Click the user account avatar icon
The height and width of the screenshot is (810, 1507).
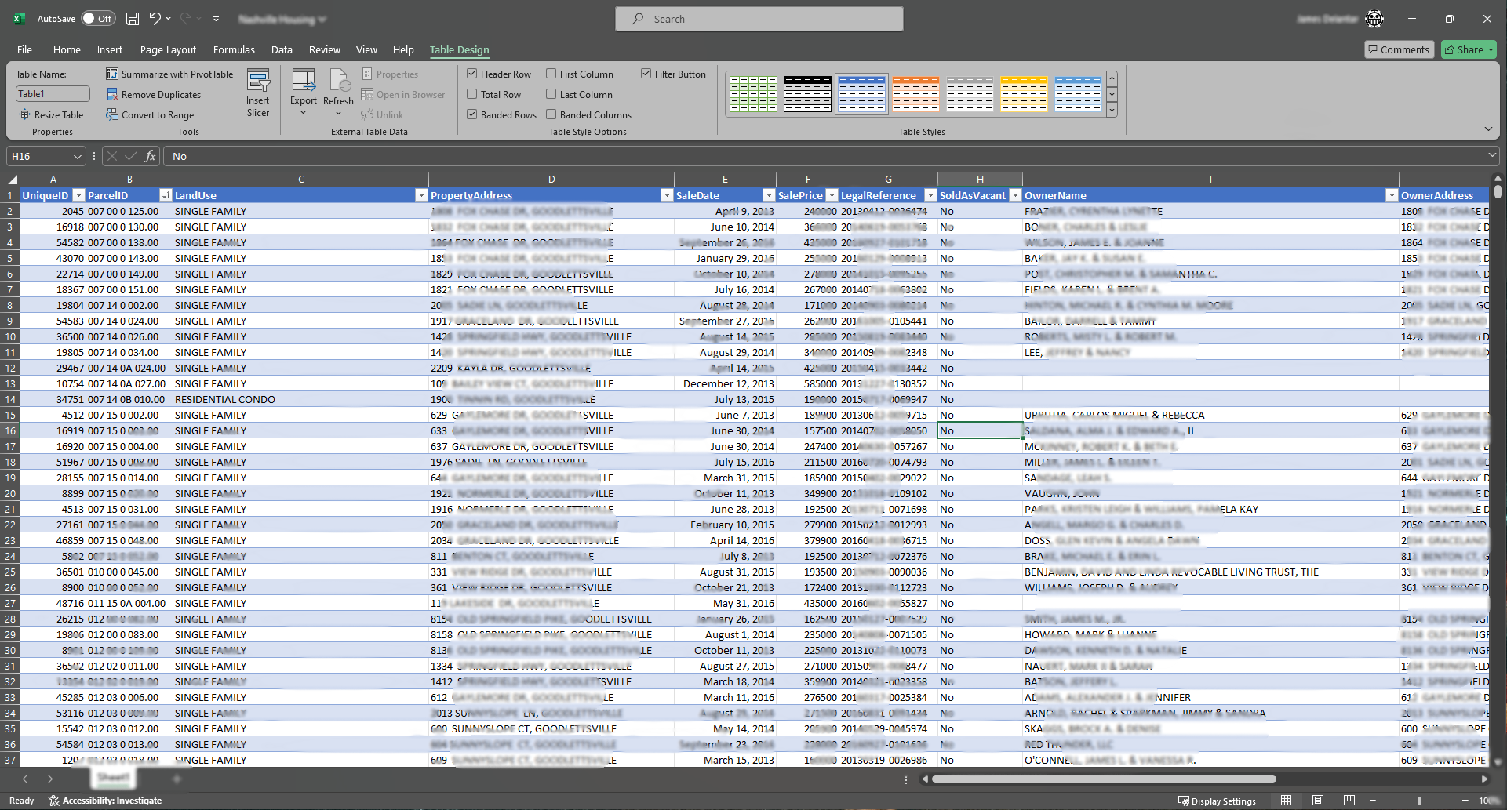pos(1374,19)
